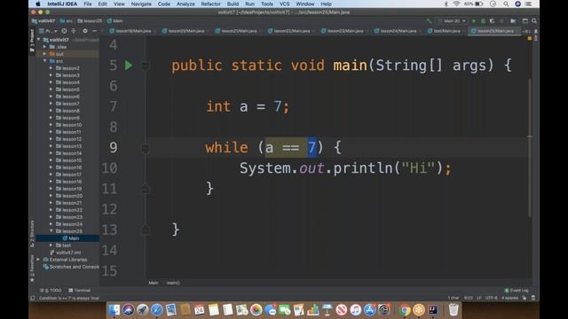Click the Debug bug icon in toolbar

[483, 21]
